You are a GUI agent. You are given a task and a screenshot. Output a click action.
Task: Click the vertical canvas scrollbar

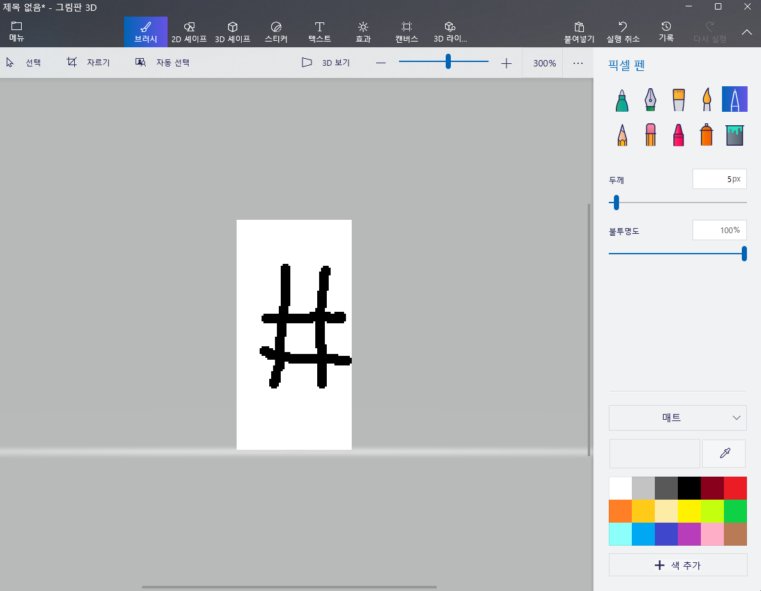tap(589, 330)
